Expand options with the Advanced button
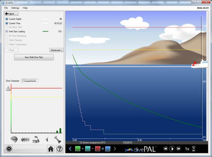The image size is (212, 157). (56, 50)
